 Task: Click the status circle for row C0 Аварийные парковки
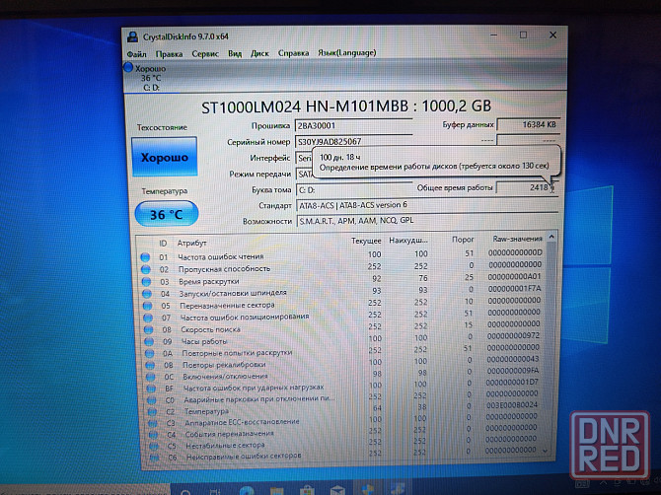coord(152,400)
